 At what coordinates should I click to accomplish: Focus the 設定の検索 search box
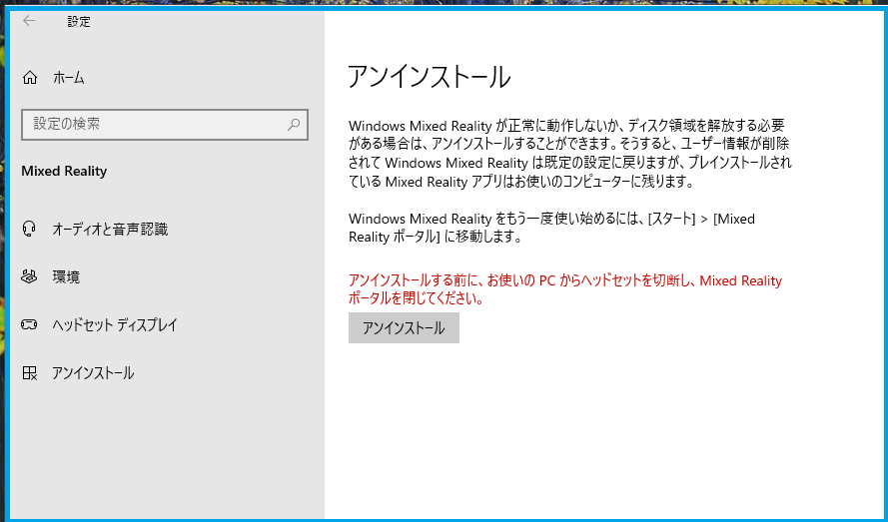tap(165, 125)
